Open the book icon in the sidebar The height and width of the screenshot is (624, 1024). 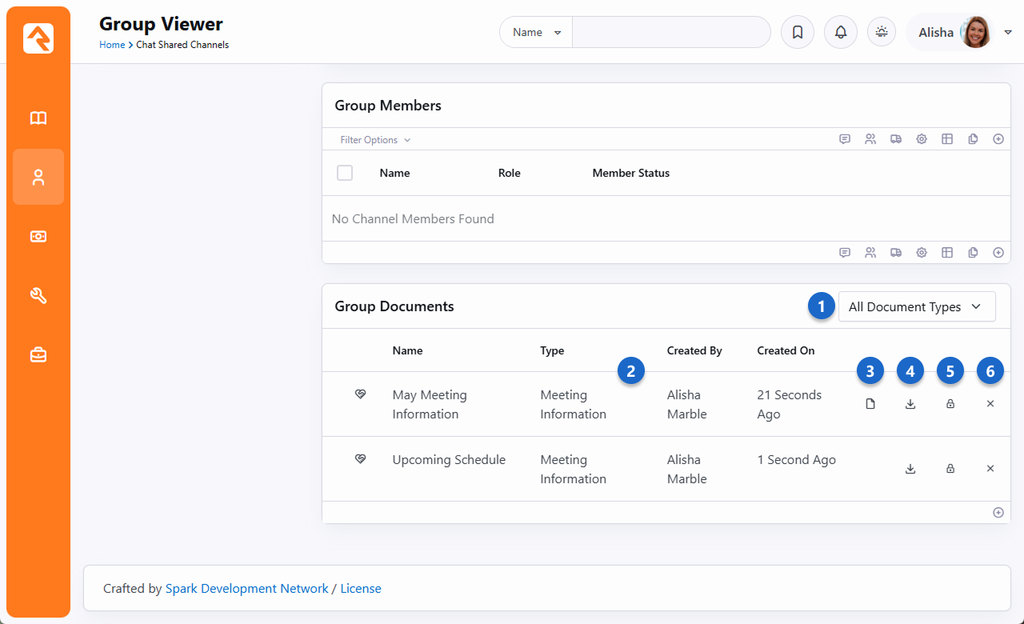pyautogui.click(x=38, y=118)
